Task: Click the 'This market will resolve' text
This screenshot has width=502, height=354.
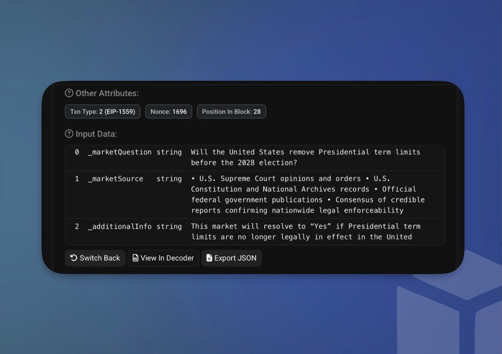Action: pyautogui.click(x=305, y=232)
